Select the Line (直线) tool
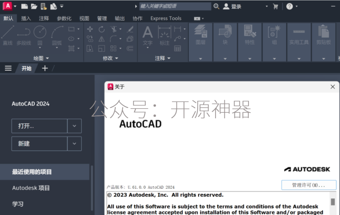The width and height of the screenshot is (340, 215). click(8, 36)
